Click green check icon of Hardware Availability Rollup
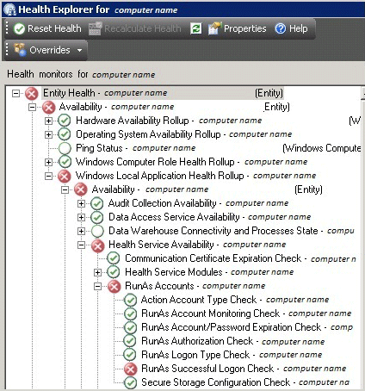This screenshot has width=365, height=391. 65,121
